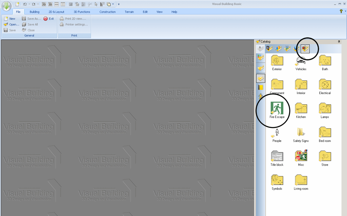Toggle the cursor snap icon next to grid
347x216 pixels.
coord(77,4)
